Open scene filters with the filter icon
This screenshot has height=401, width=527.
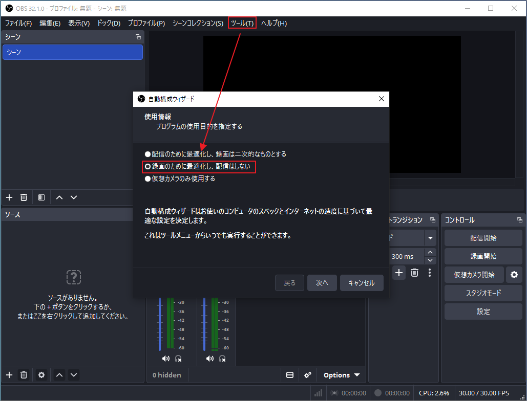click(x=41, y=197)
